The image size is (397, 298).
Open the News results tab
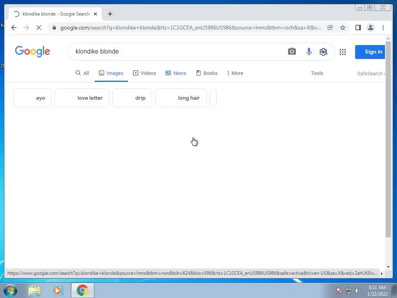tap(176, 73)
